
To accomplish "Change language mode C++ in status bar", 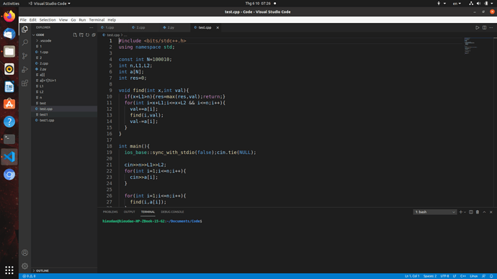I will pos(463,276).
